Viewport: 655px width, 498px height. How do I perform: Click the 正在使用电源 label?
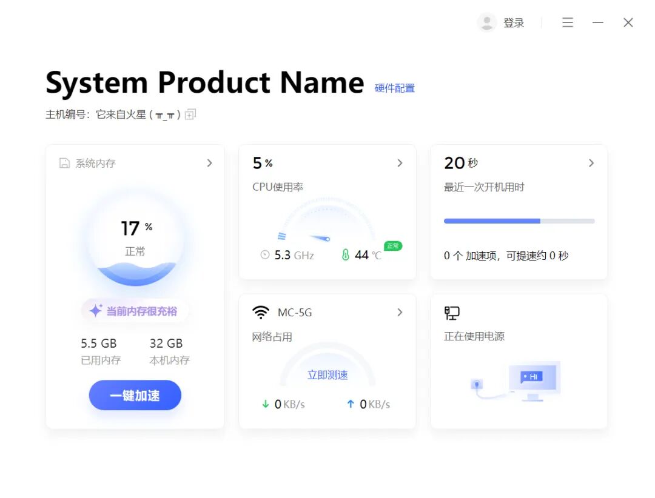pos(474,336)
